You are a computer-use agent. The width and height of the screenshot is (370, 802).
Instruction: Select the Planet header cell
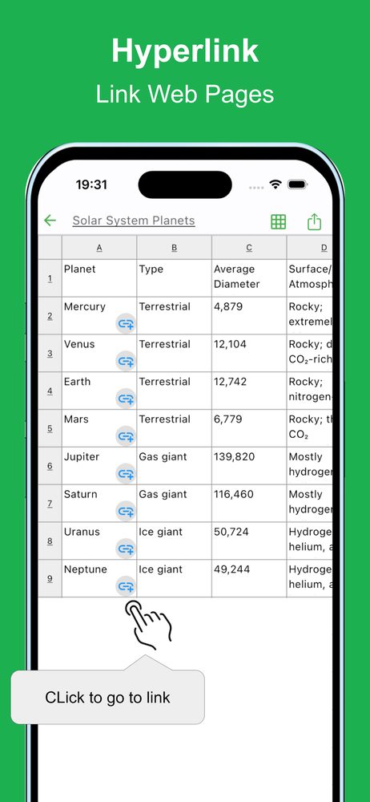click(x=99, y=278)
